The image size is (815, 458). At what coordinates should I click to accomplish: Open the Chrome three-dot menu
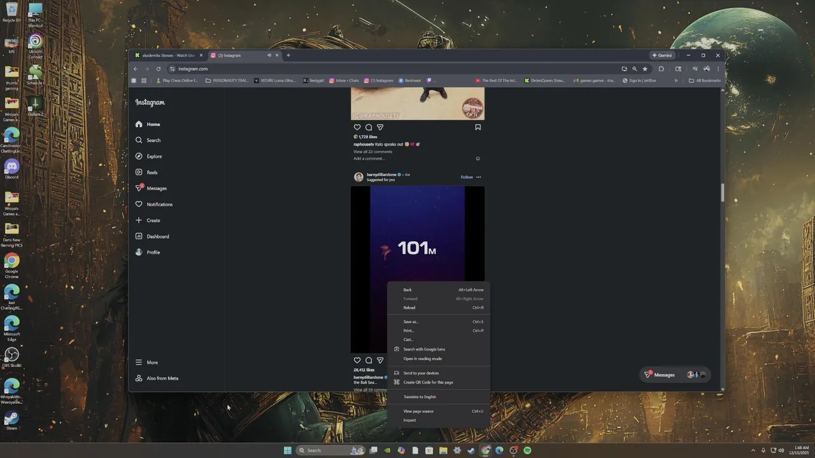click(718, 69)
